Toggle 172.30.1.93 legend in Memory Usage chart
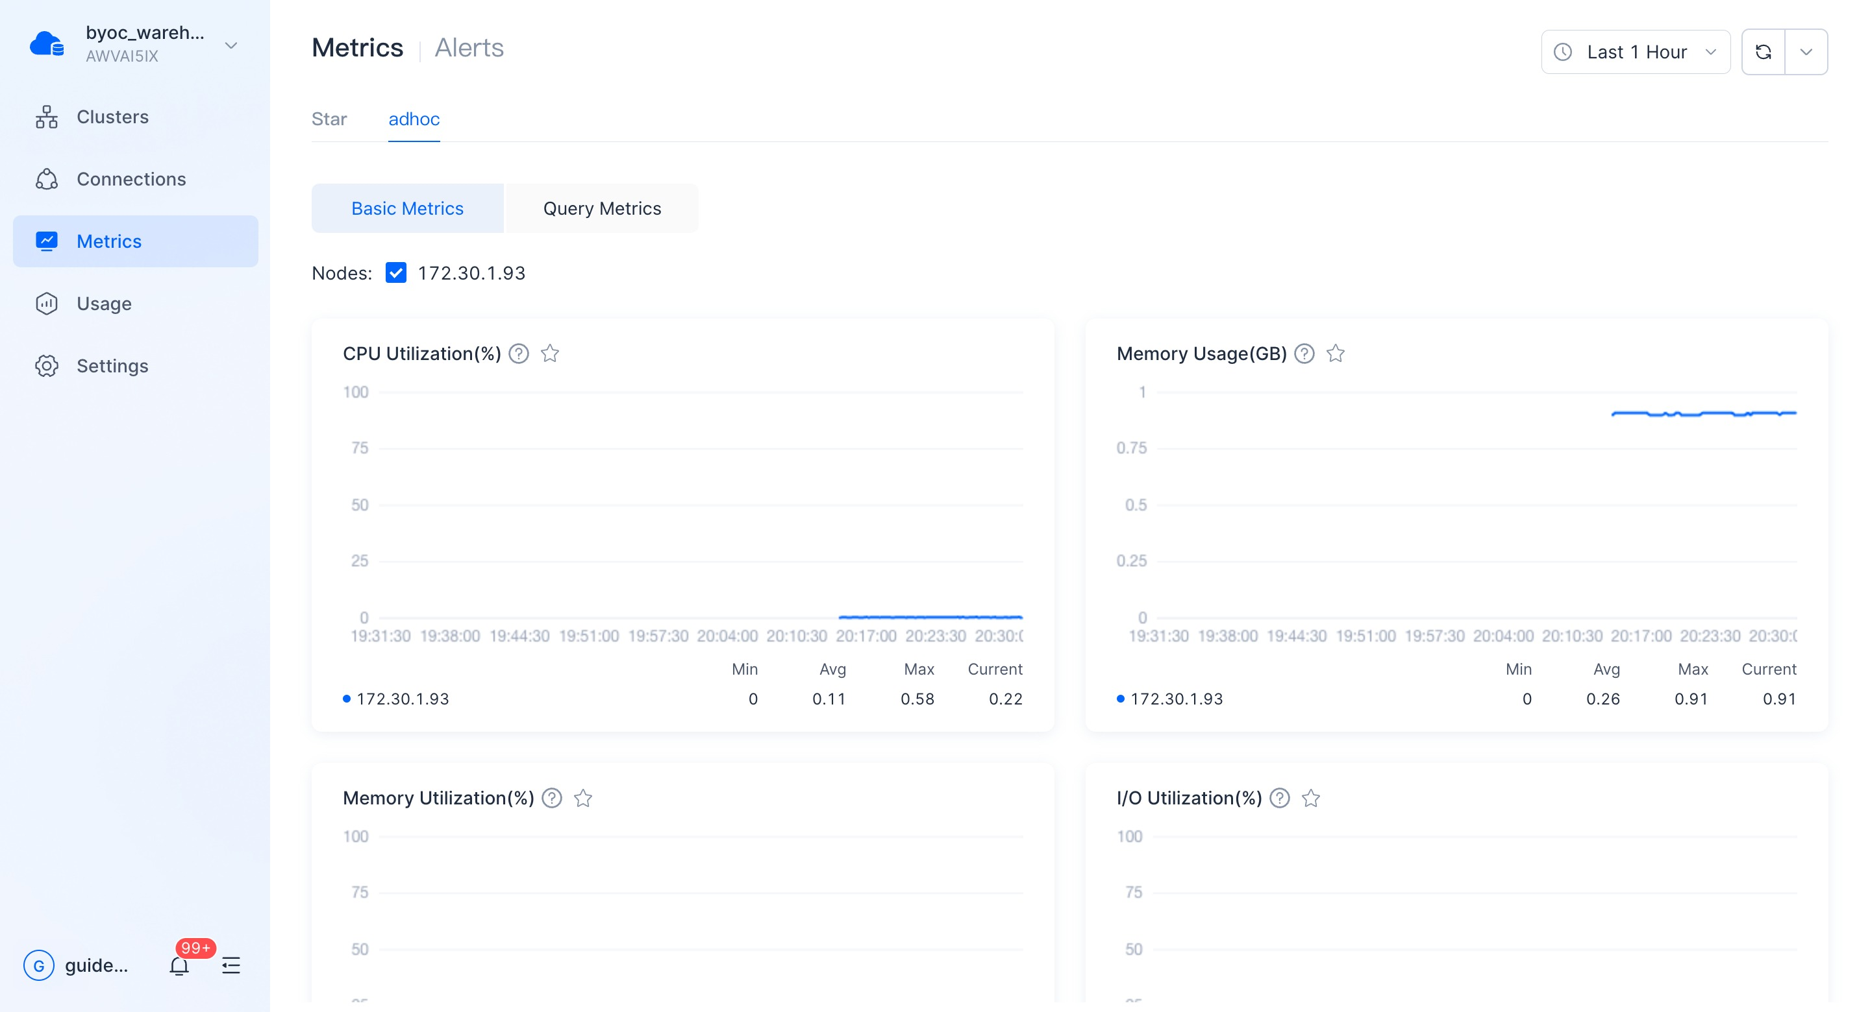Screen dimensions: 1870x1012 (1170, 699)
